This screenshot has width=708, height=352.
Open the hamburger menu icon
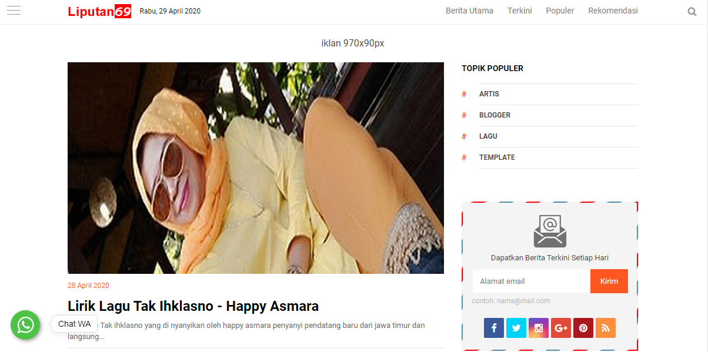pyautogui.click(x=14, y=11)
